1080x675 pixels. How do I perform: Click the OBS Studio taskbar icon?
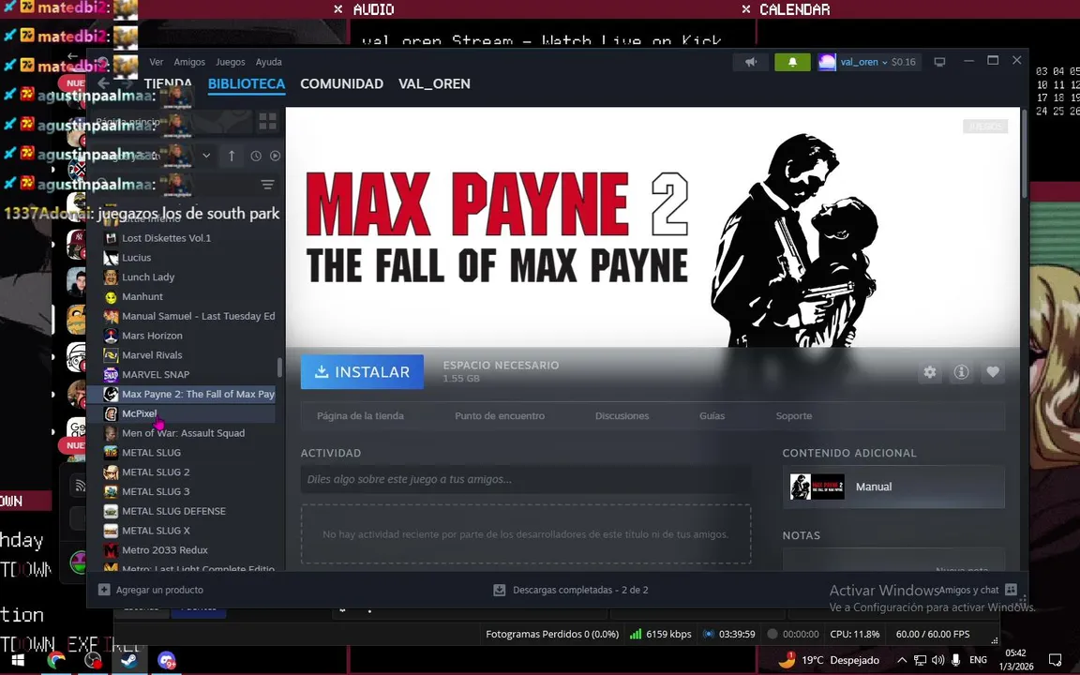pos(92,660)
